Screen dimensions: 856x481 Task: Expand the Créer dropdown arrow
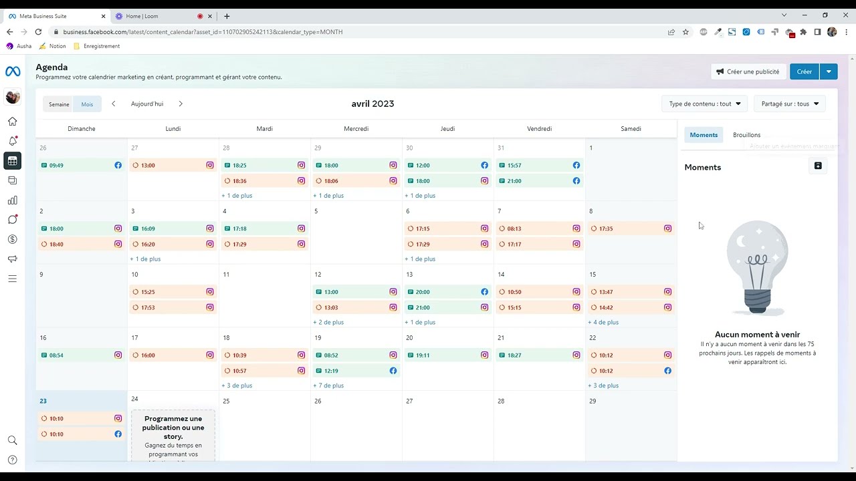[x=829, y=71]
